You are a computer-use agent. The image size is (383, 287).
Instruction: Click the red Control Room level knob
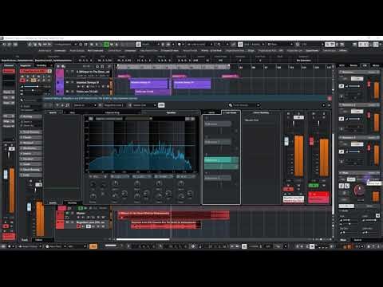[360, 190]
